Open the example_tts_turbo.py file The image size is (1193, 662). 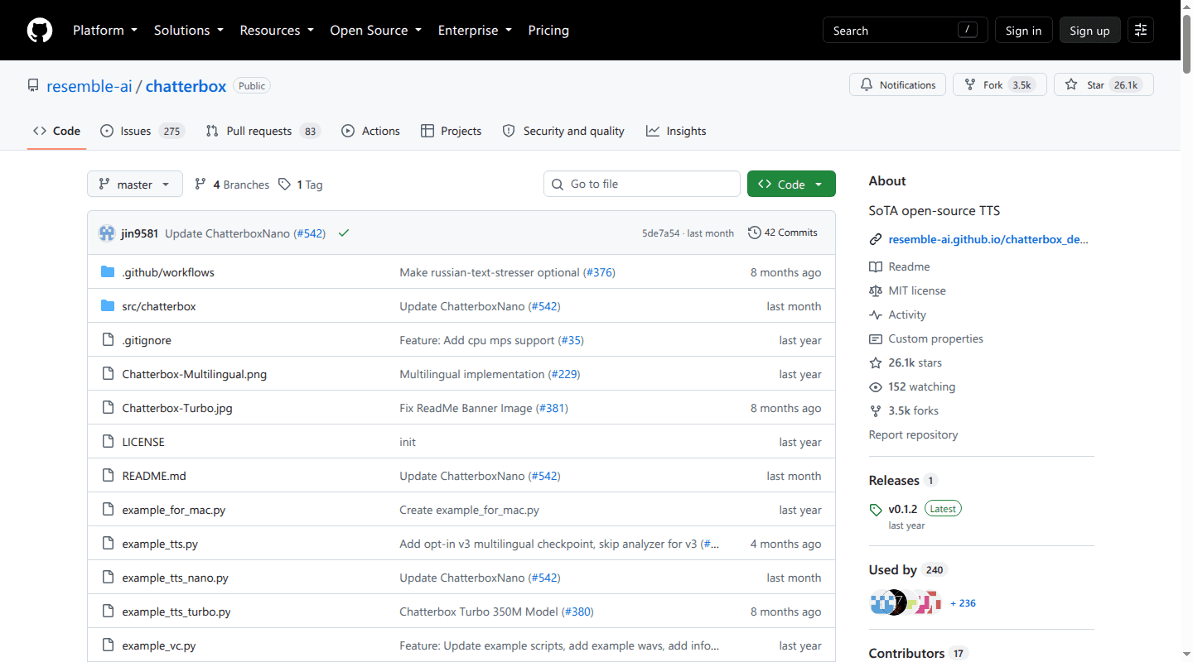tap(176, 612)
